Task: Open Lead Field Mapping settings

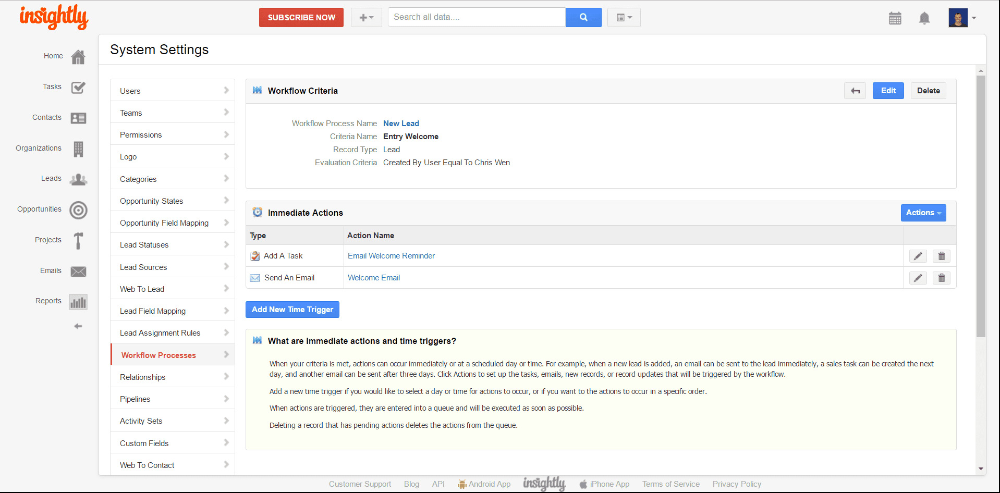Action: 173,311
